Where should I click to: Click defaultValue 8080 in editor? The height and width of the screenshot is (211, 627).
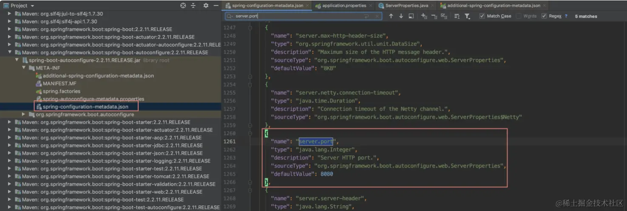(x=327, y=174)
